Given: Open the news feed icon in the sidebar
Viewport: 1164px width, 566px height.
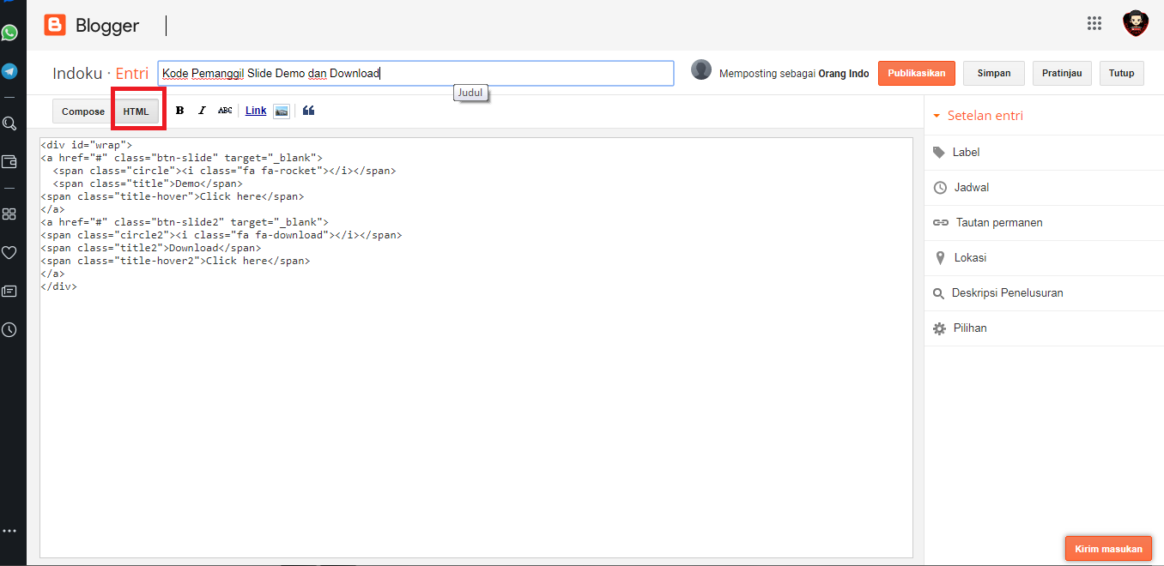Looking at the screenshot, I should (9, 291).
